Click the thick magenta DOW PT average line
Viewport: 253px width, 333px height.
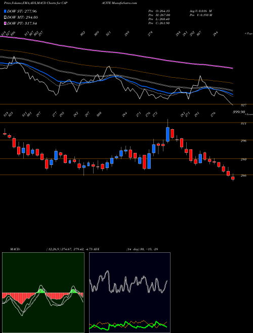click(x=117, y=52)
